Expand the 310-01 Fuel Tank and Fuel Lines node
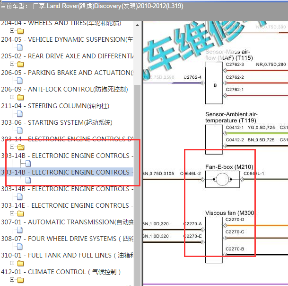 pyautogui.click(x=12, y=263)
